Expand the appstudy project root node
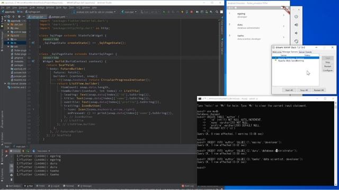Image resolution: width=339 pixels, height=190 pixels. click(6, 21)
